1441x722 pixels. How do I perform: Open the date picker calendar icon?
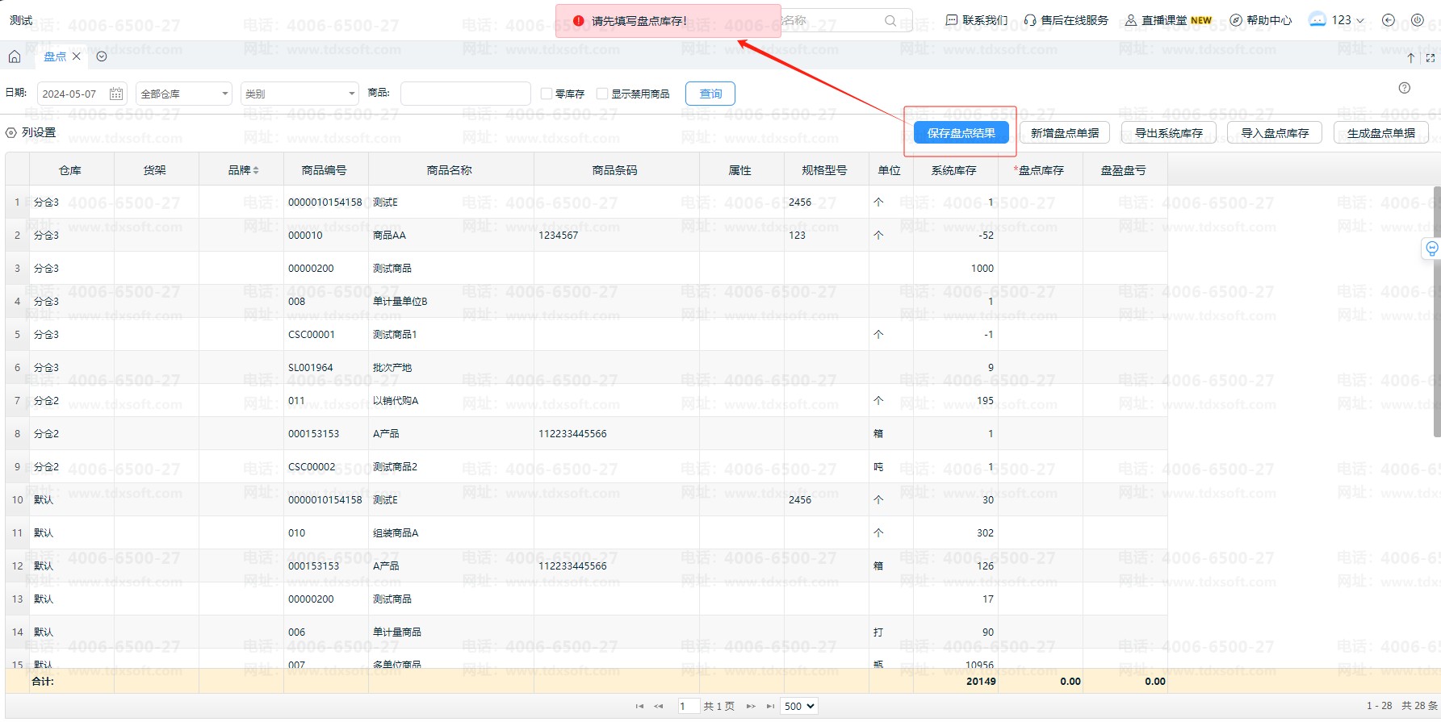116,94
